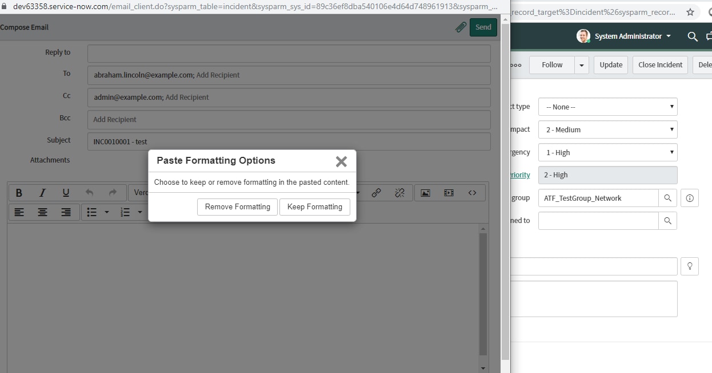Click the undo arrow in the editor toolbar
Image resolution: width=712 pixels, height=373 pixels.
pos(89,192)
